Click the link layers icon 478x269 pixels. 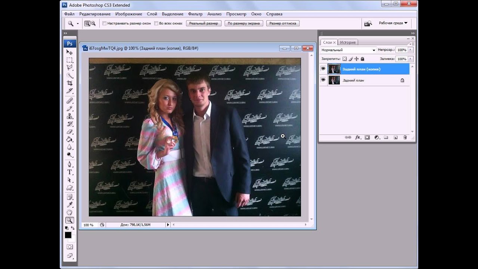click(348, 137)
